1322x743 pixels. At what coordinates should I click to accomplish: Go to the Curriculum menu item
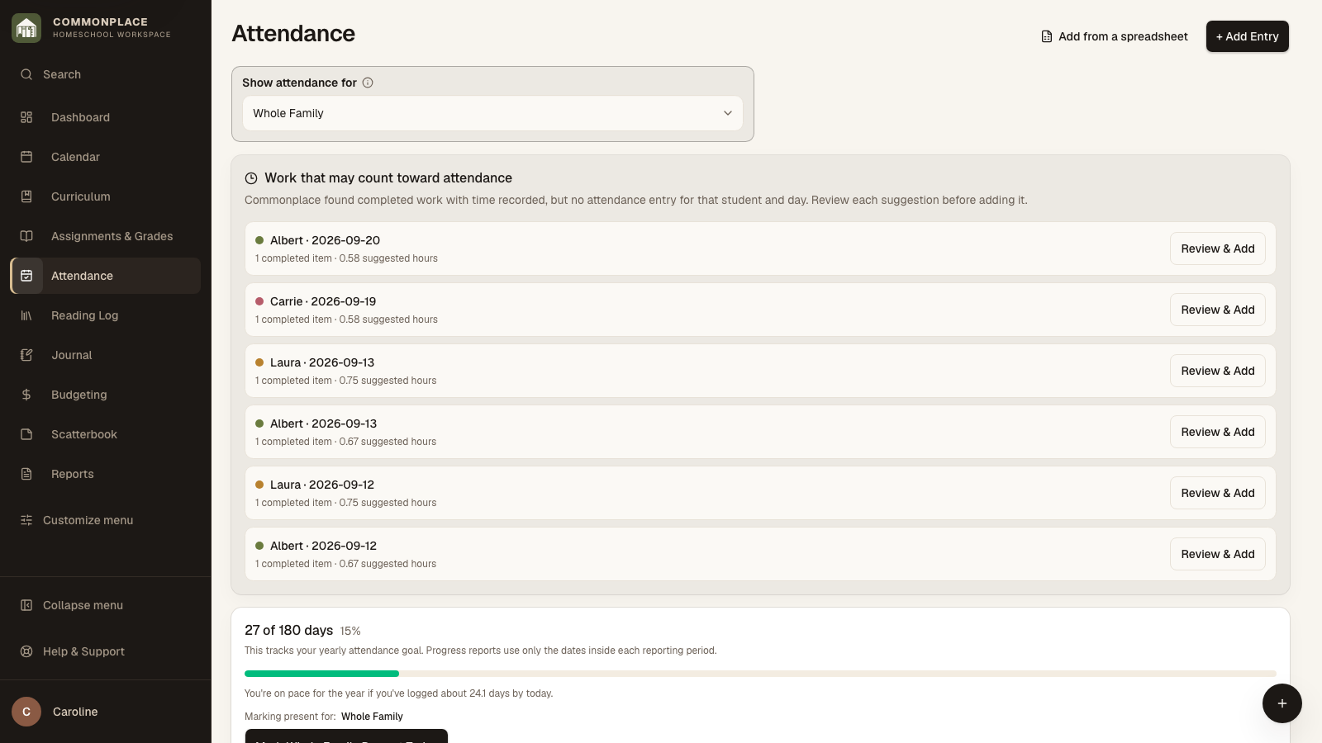(x=105, y=196)
